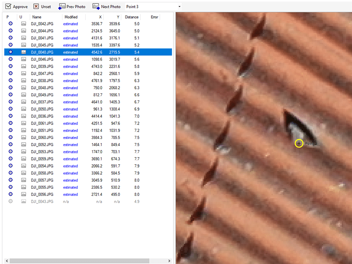The image size is (352, 264).
Task: Sort by the Error column header
Action: pos(154,17)
